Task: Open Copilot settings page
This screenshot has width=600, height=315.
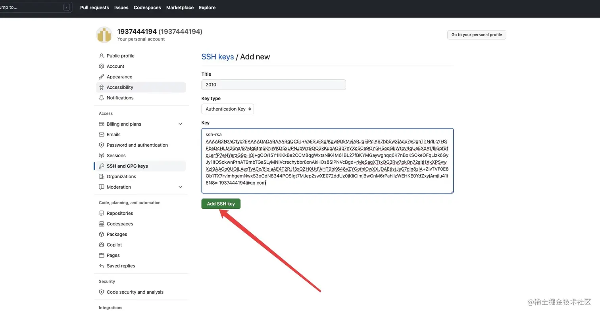Action: tap(141, 245)
